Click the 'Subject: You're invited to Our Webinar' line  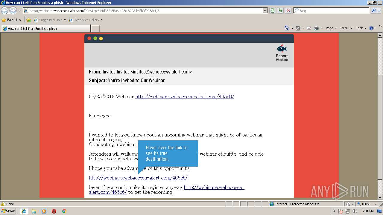coord(127,81)
